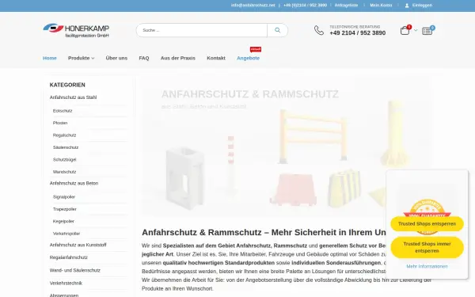The image size is (475, 297).
Task: Go to the Home menu item
Action: (50, 58)
